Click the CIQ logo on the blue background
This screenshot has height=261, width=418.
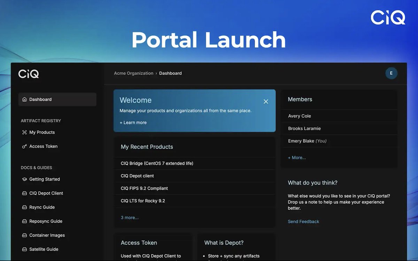click(388, 17)
